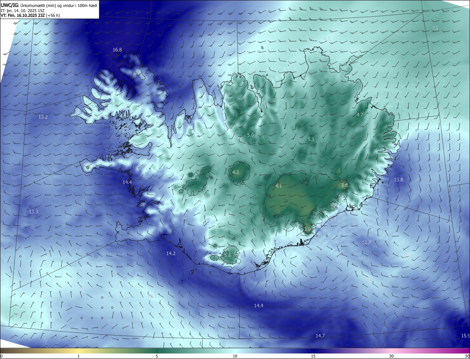Click the colour scale tick label 0
Viewport: 470px width, 359px height.
click(1, 356)
